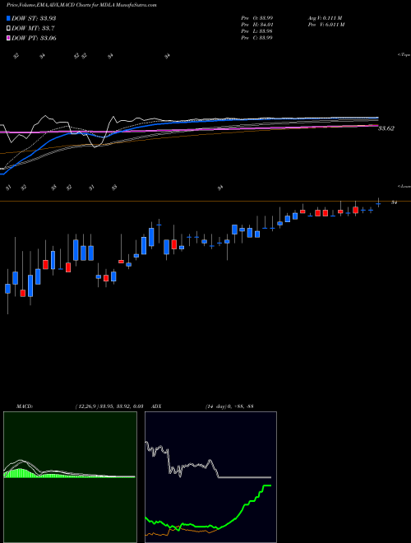Click the 33.62 EMA price label
This screenshot has height=543, width=411.
coord(386,128)
